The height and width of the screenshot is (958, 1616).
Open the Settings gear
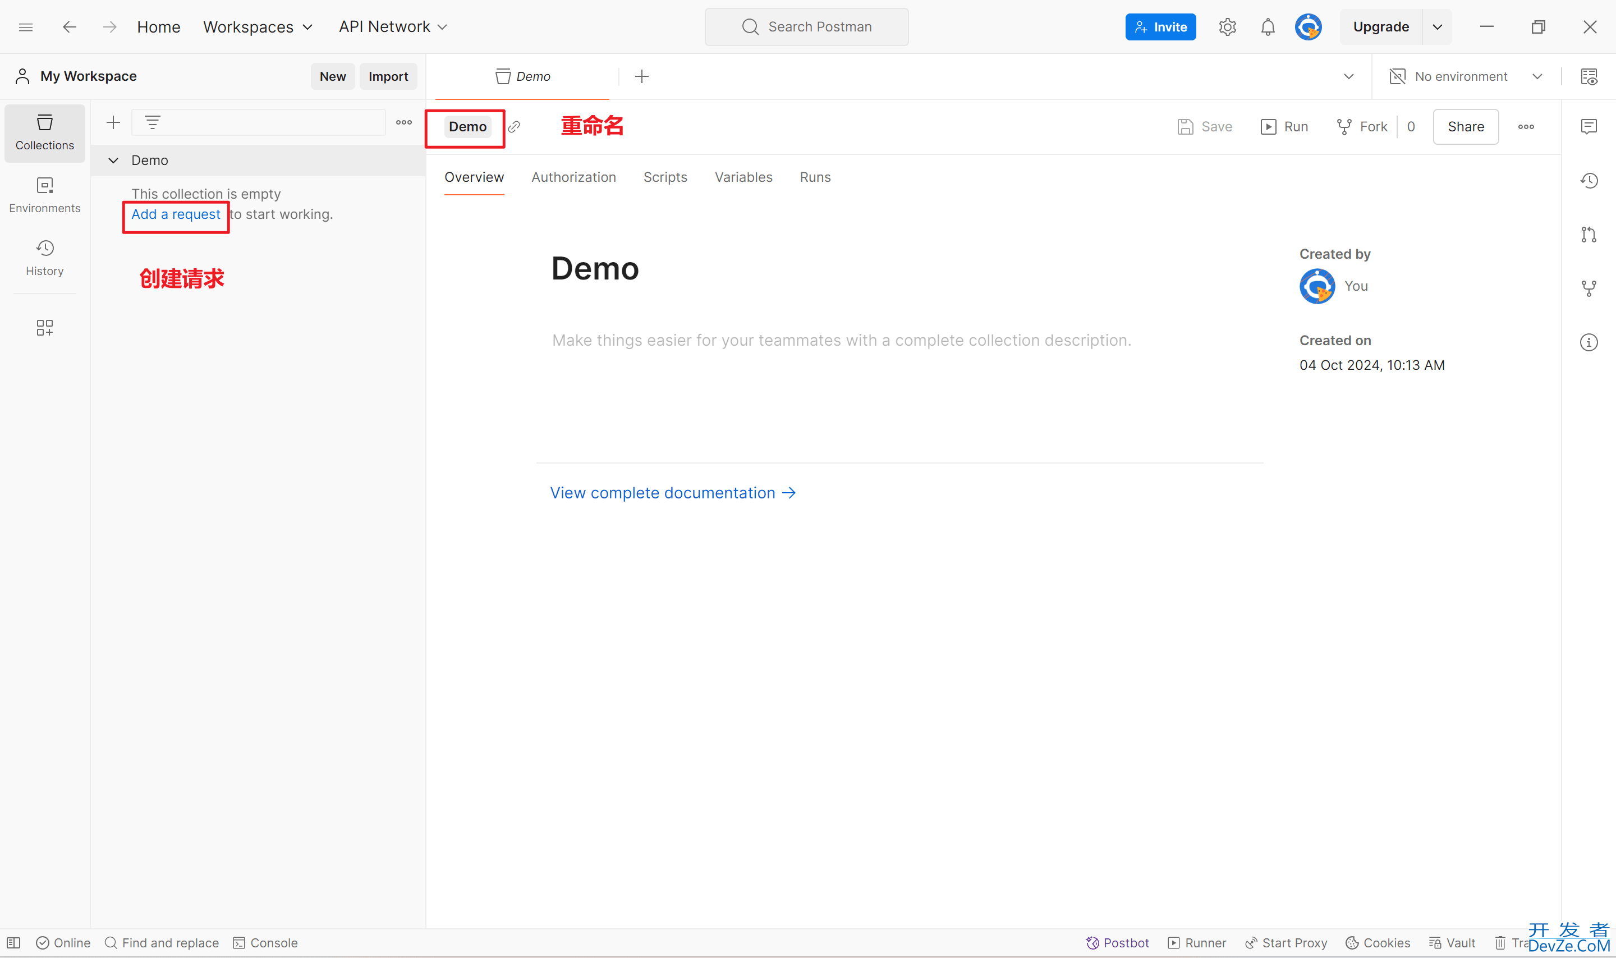(x=1227, y=27)
